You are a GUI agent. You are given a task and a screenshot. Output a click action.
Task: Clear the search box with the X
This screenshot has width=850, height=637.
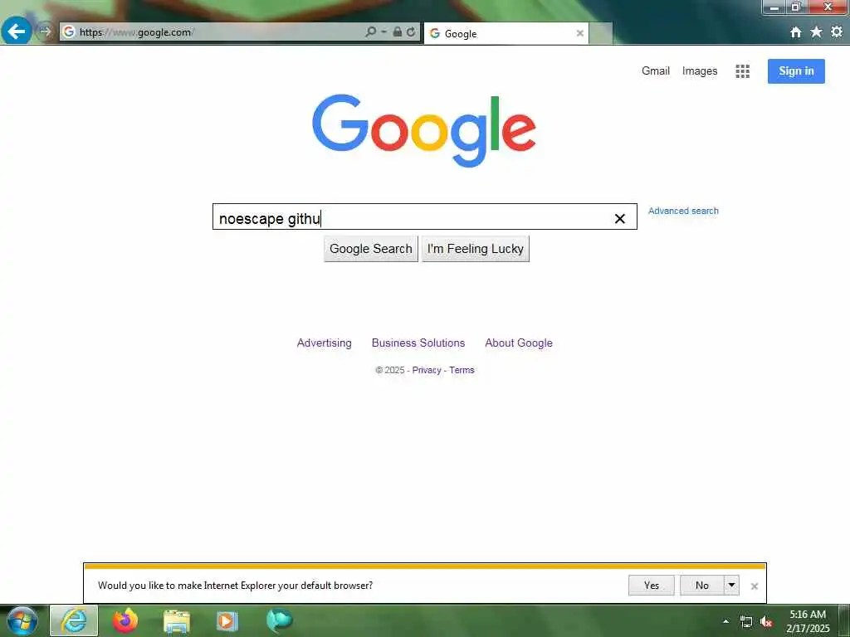619,218
